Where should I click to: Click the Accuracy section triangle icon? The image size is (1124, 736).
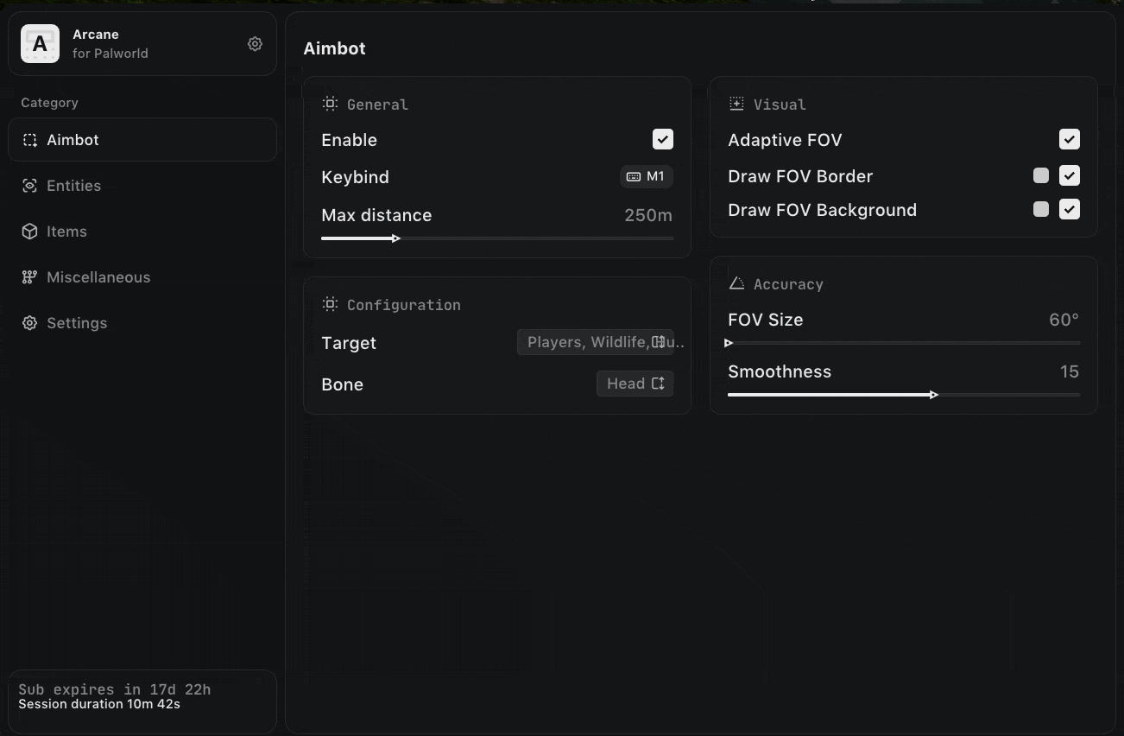point(736,283)
